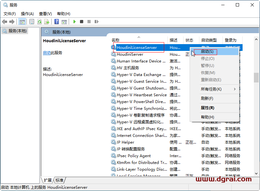Select the HoudiniServer service row

[176, 54]
